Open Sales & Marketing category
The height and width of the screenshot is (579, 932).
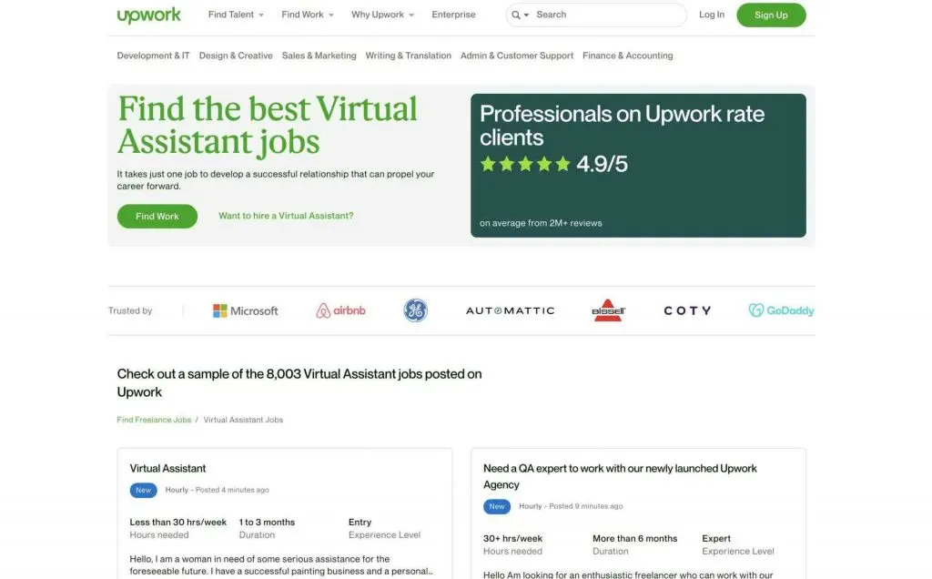pyautogui.click(x=319, y=56)
